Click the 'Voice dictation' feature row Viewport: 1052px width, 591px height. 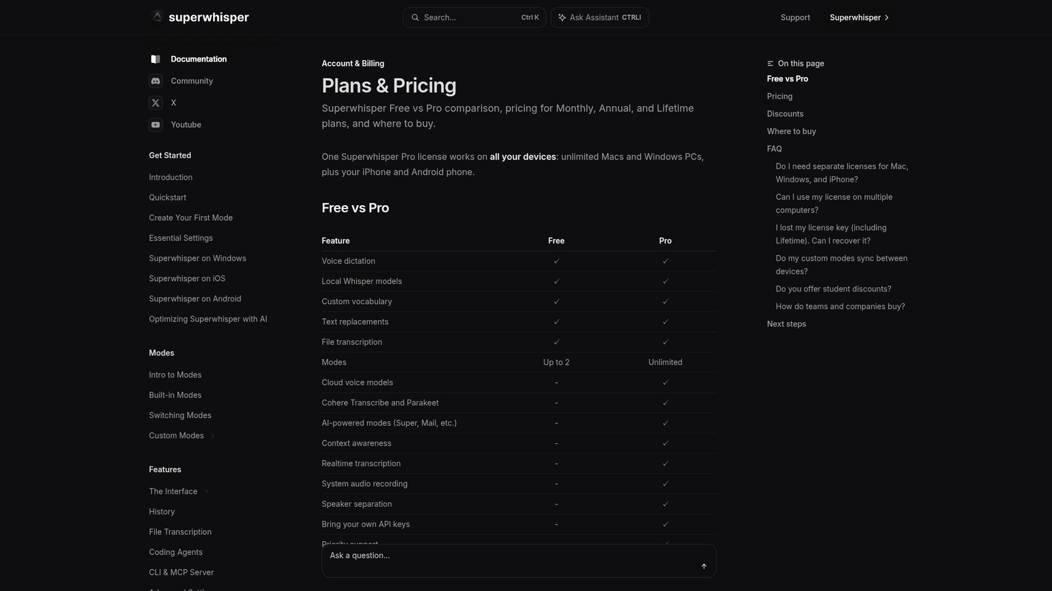[519, 261]
